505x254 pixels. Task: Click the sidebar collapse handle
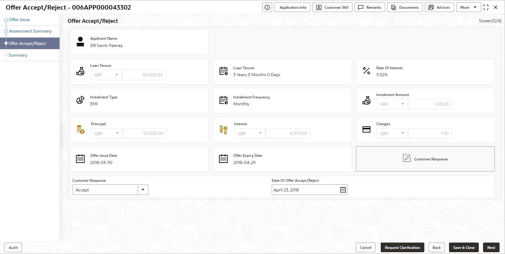tap(62, 135)
